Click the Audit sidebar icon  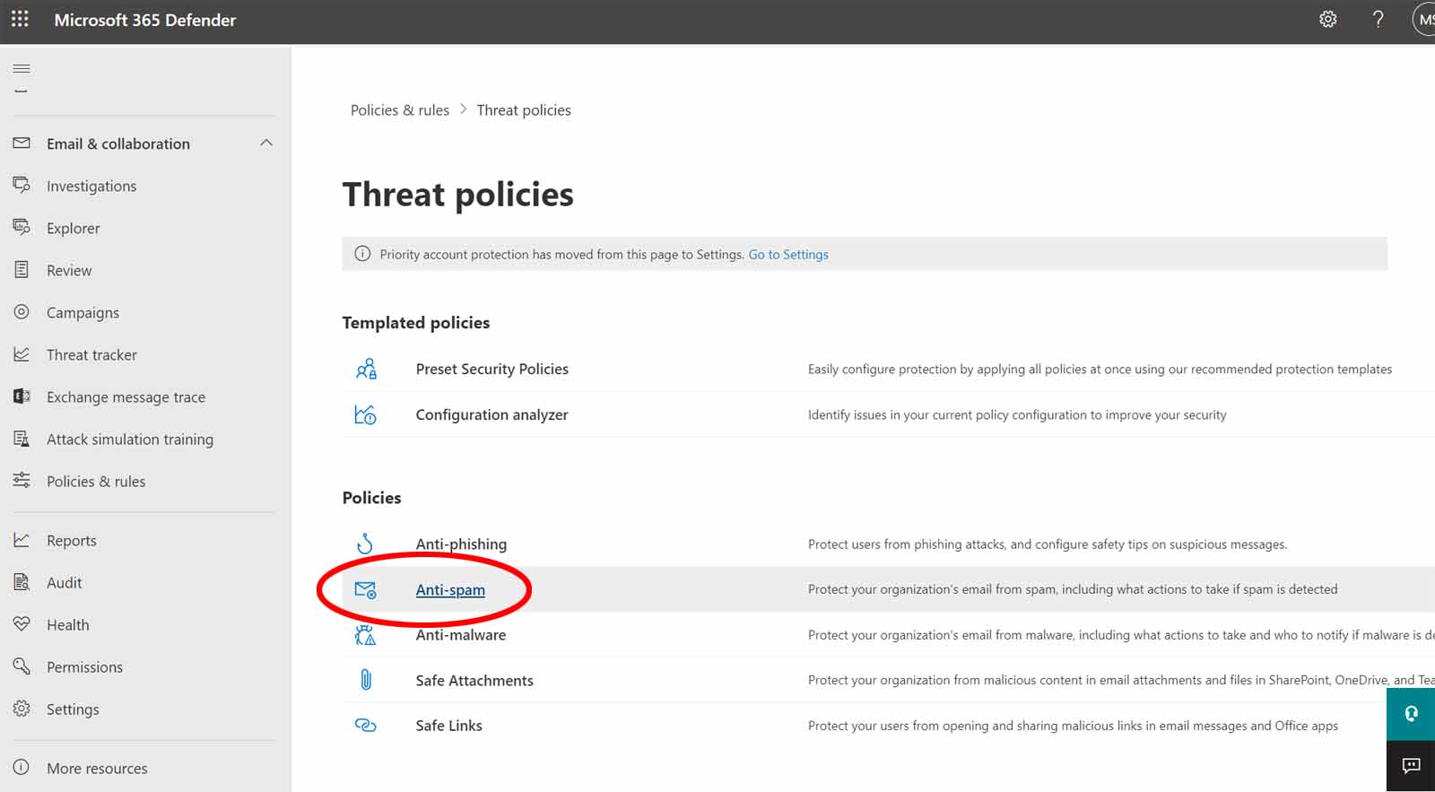22,581
